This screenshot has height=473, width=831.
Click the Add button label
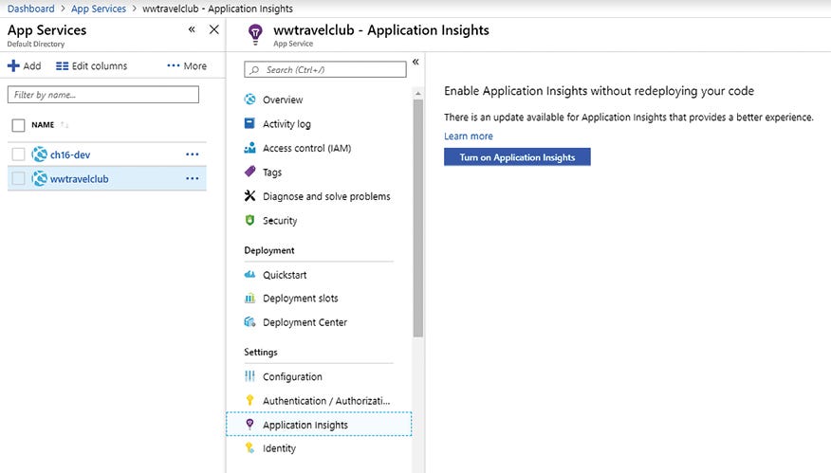32,65
